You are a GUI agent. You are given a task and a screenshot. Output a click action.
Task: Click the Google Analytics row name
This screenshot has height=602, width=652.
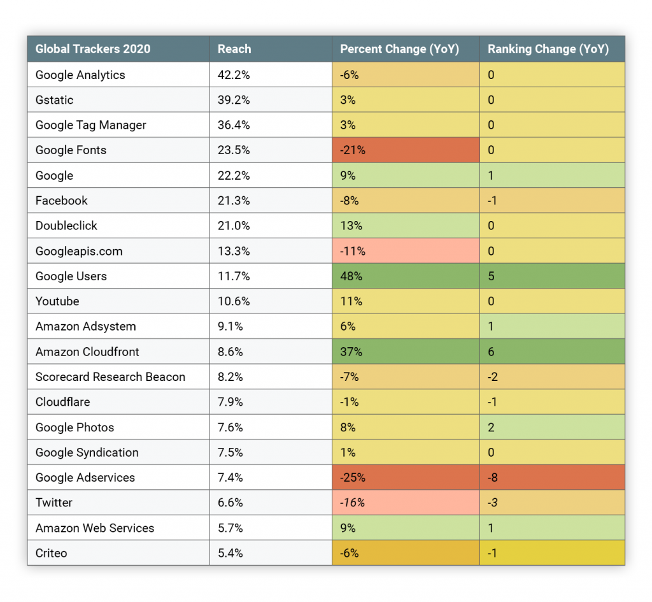click(x=80, y=75)
